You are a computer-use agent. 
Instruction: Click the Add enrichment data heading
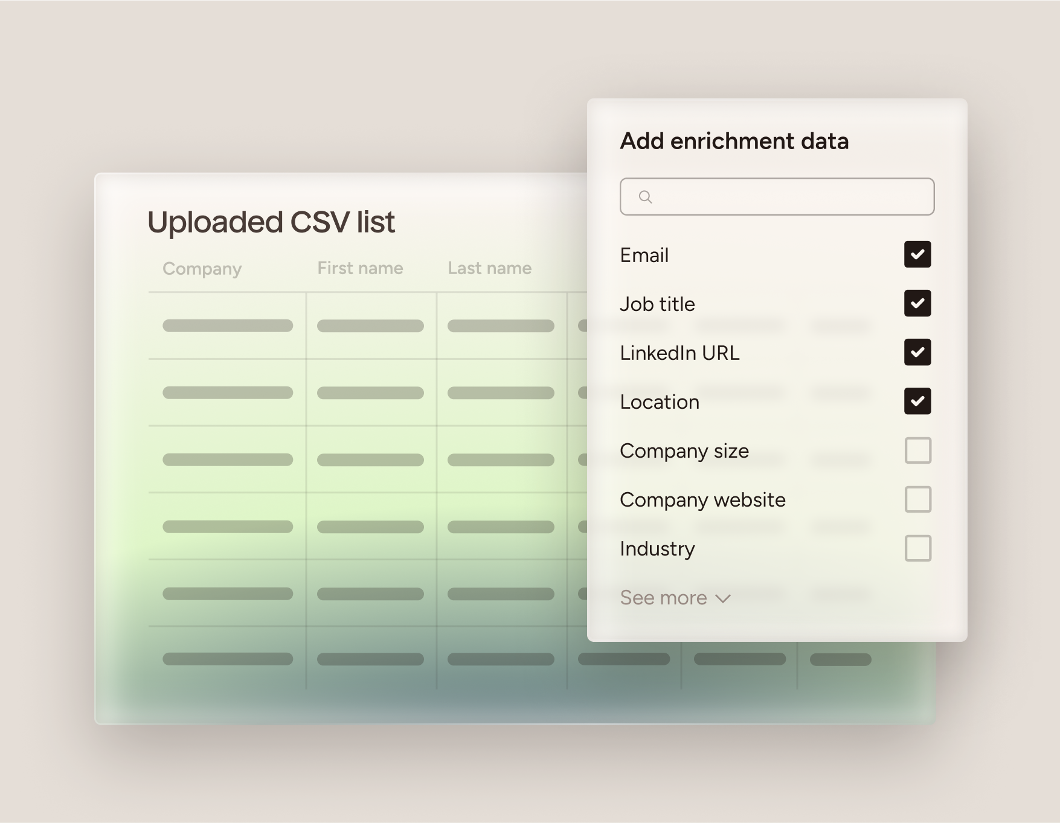(x=734, y=141)
